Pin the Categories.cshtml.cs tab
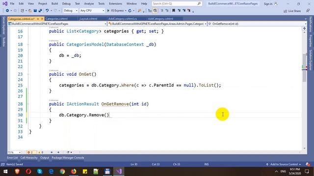 [x=38, y=19]
